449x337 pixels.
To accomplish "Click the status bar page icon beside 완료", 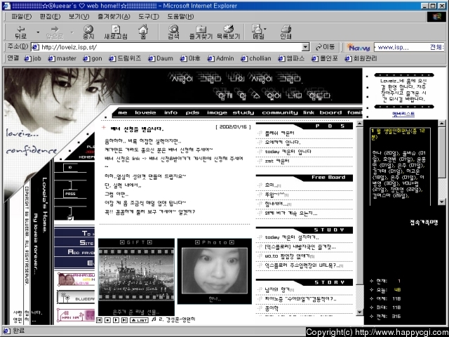I will (x=7, y=331).
